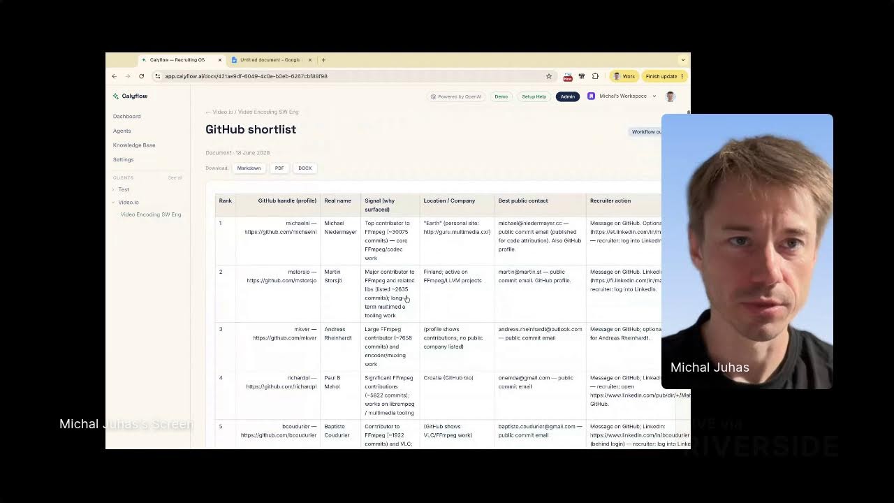Click mkver GitHub profile link

[x=284, y=338]
